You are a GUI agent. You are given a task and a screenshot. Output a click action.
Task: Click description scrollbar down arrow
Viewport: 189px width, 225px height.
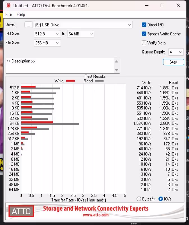click(x=116, y=70)
